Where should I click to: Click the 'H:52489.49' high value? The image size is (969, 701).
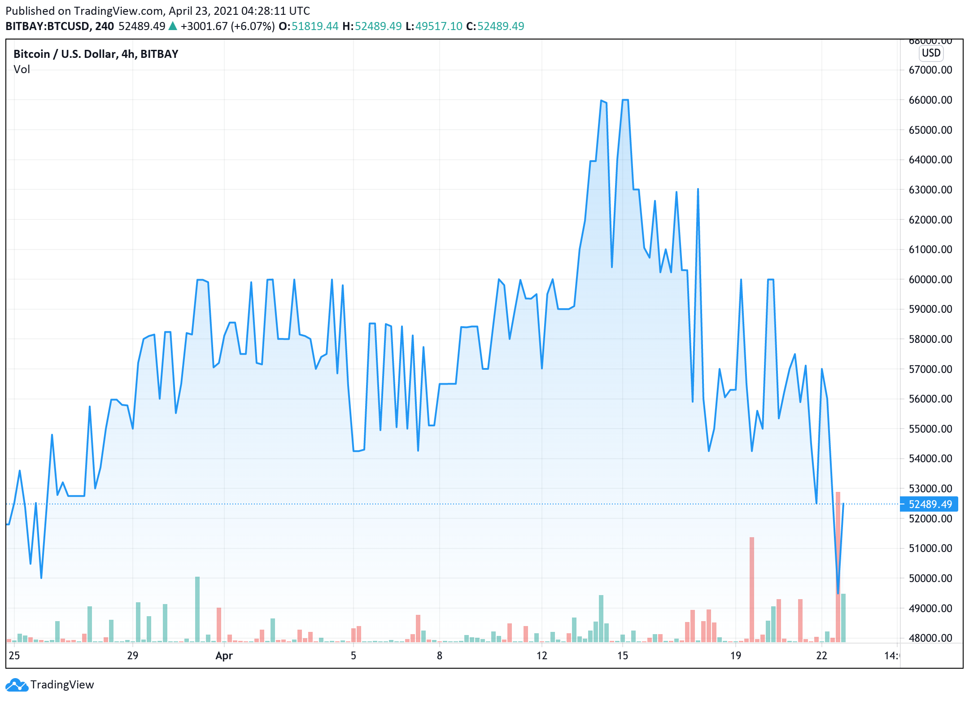(x=372, y=26)
